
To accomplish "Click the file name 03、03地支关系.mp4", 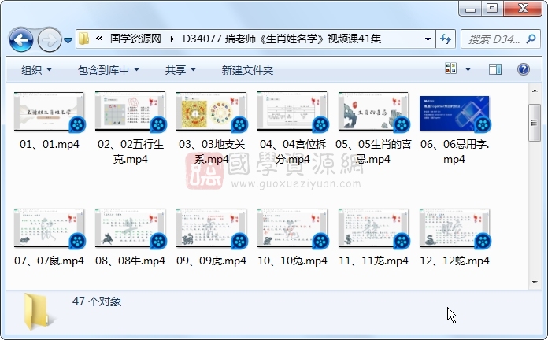I will pyautogui.click(x=212, y=152).
